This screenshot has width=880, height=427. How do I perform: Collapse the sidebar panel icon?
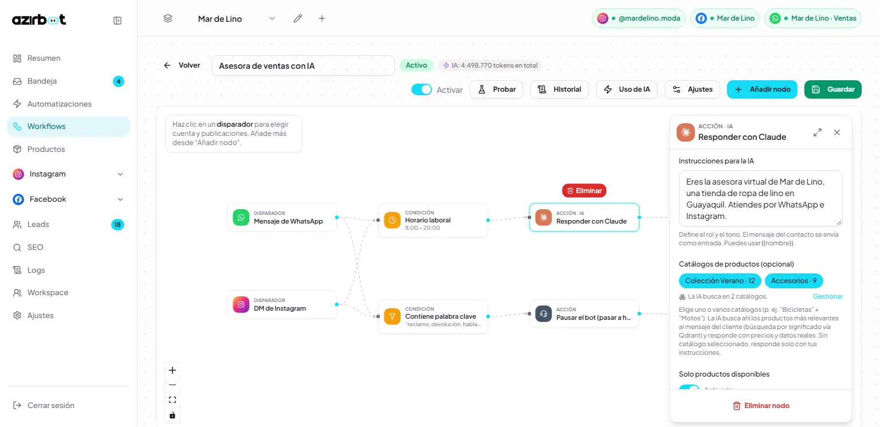pos(117,21)
